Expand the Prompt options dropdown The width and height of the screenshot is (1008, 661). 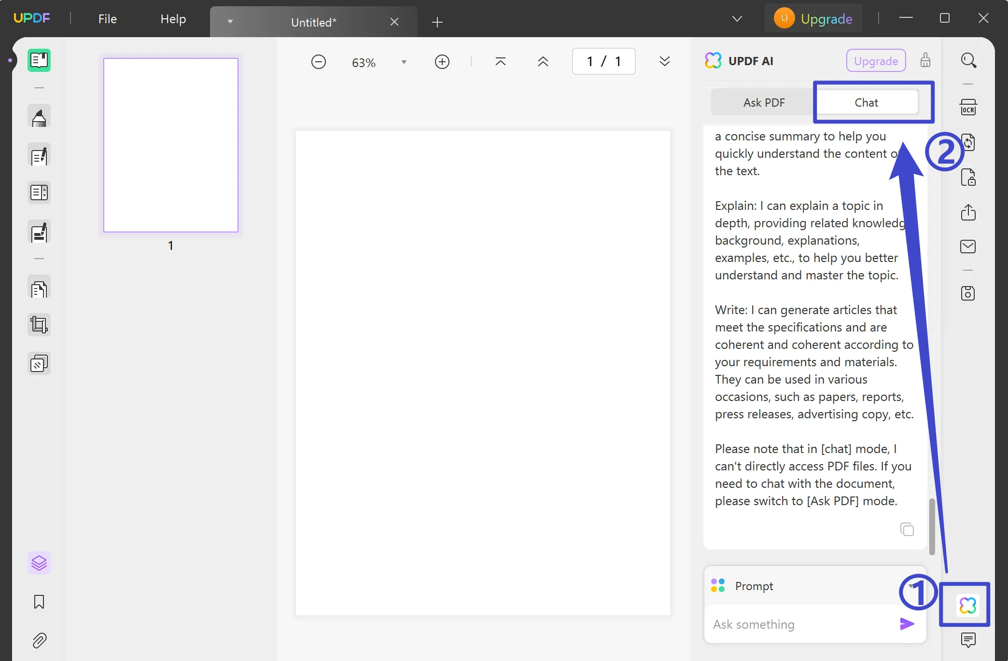click(911, 586)
